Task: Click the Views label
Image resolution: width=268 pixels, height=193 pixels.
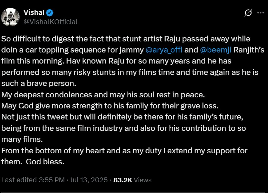Action: coord(142,180)
